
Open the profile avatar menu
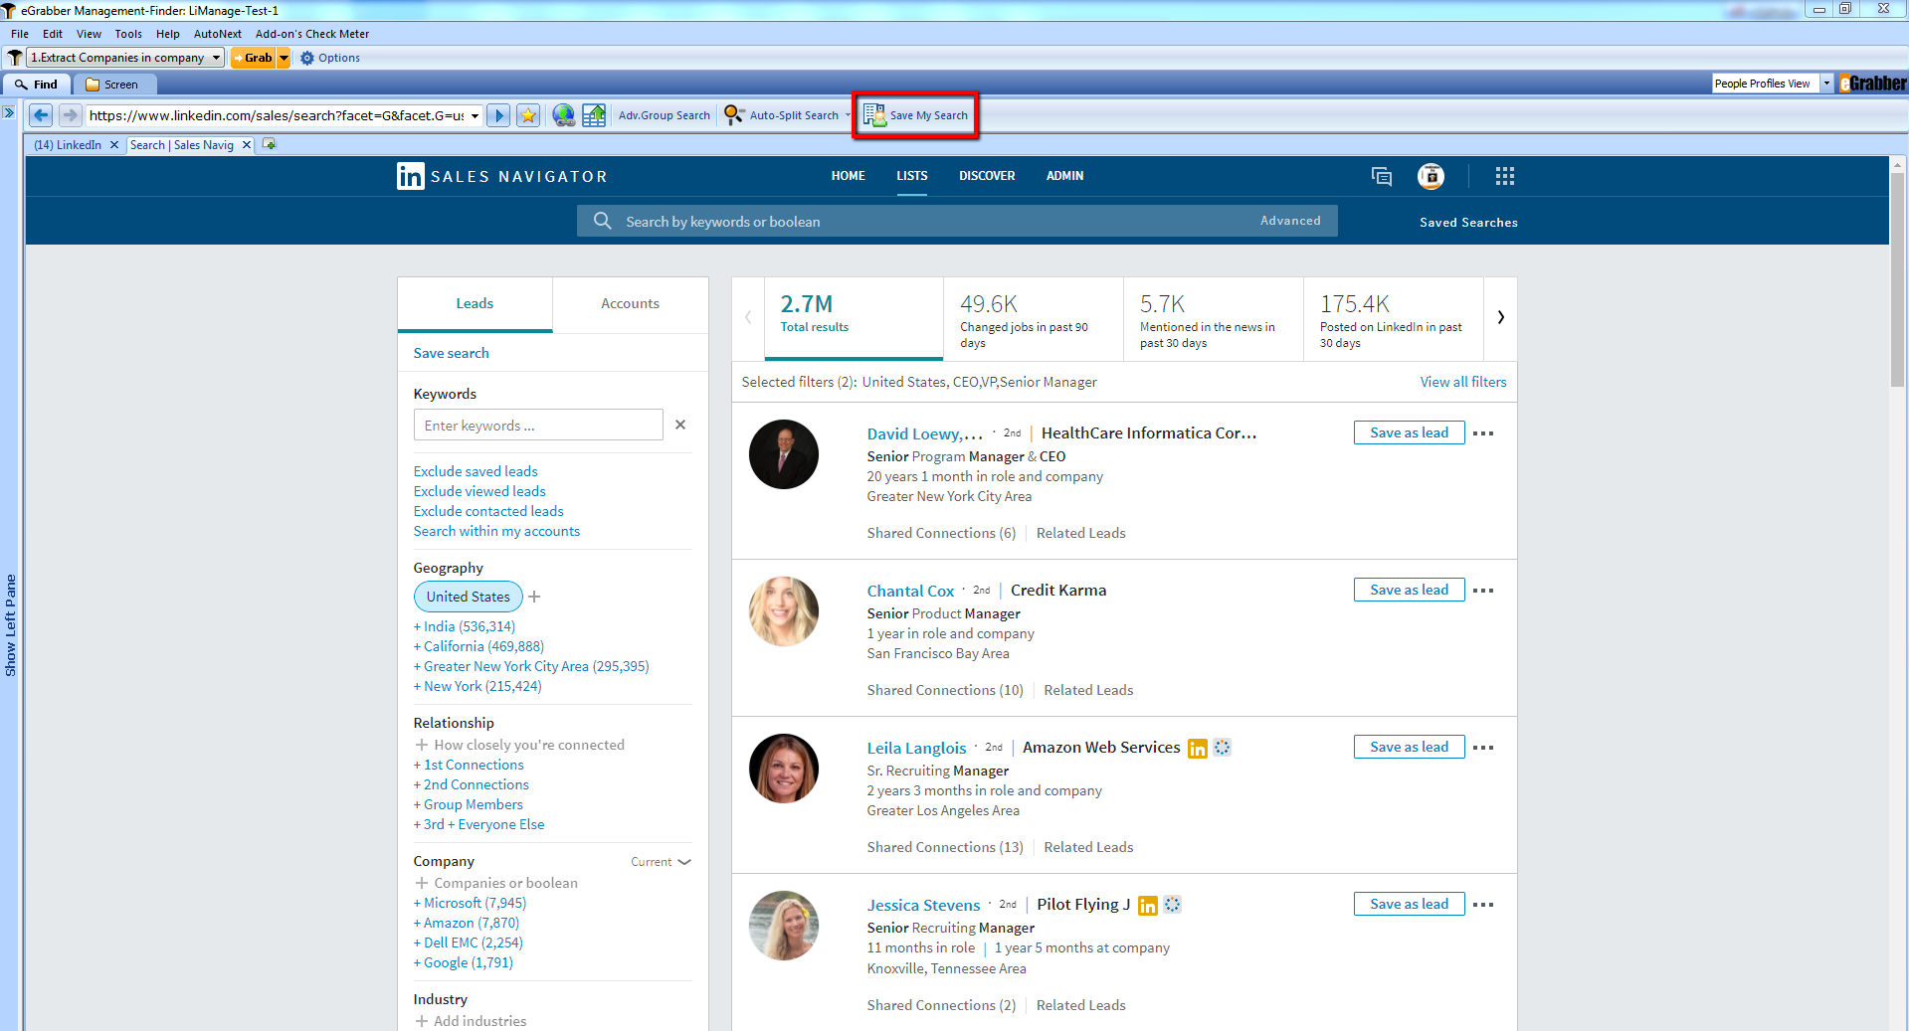click(x=1431, y=176)
